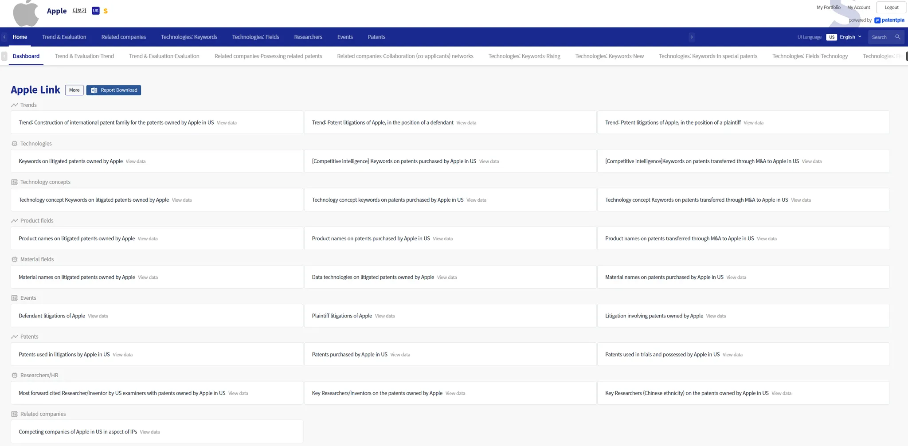908x446 pixels.
Task: Click the Product fields section icon
Action: (x=15, y=221)
